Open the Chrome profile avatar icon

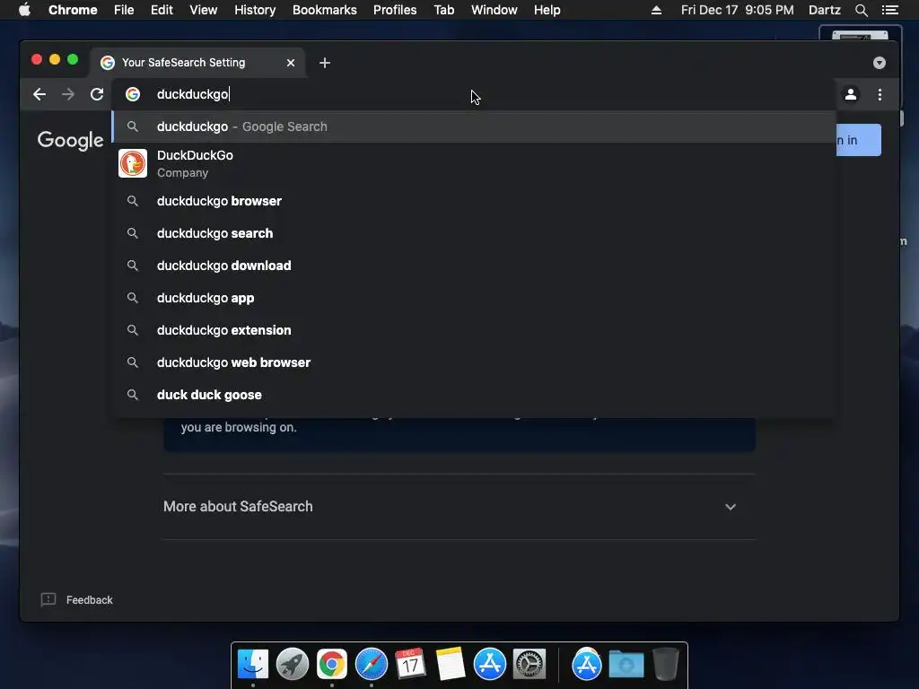pos(851,94)
